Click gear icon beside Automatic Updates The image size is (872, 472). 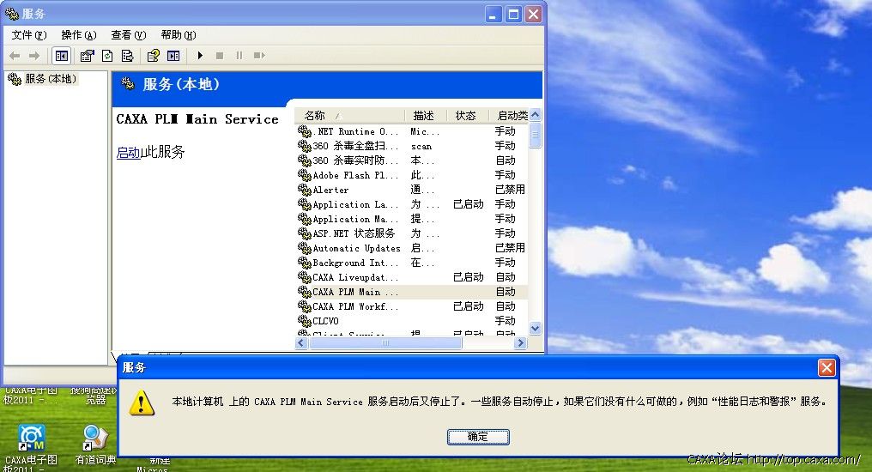304,248
